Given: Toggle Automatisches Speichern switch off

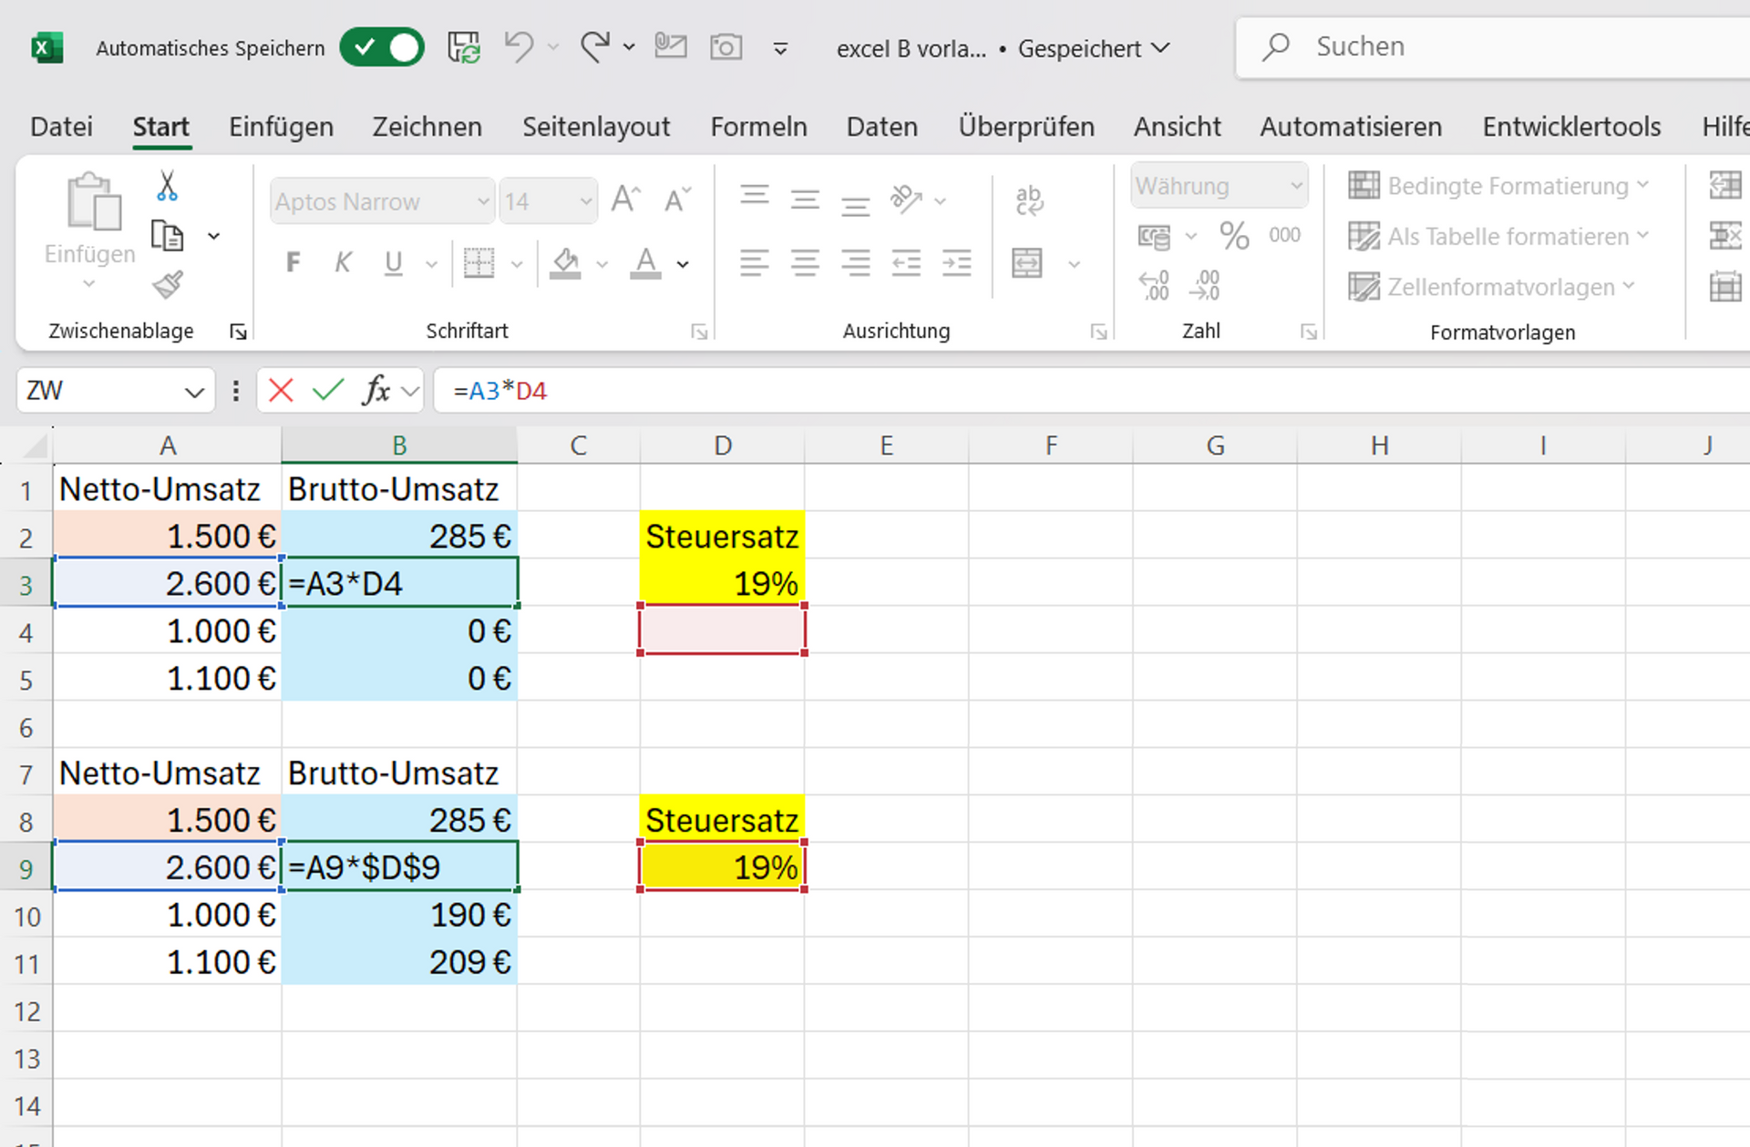Looking at the screenshot, I should (x=382, y=47).
